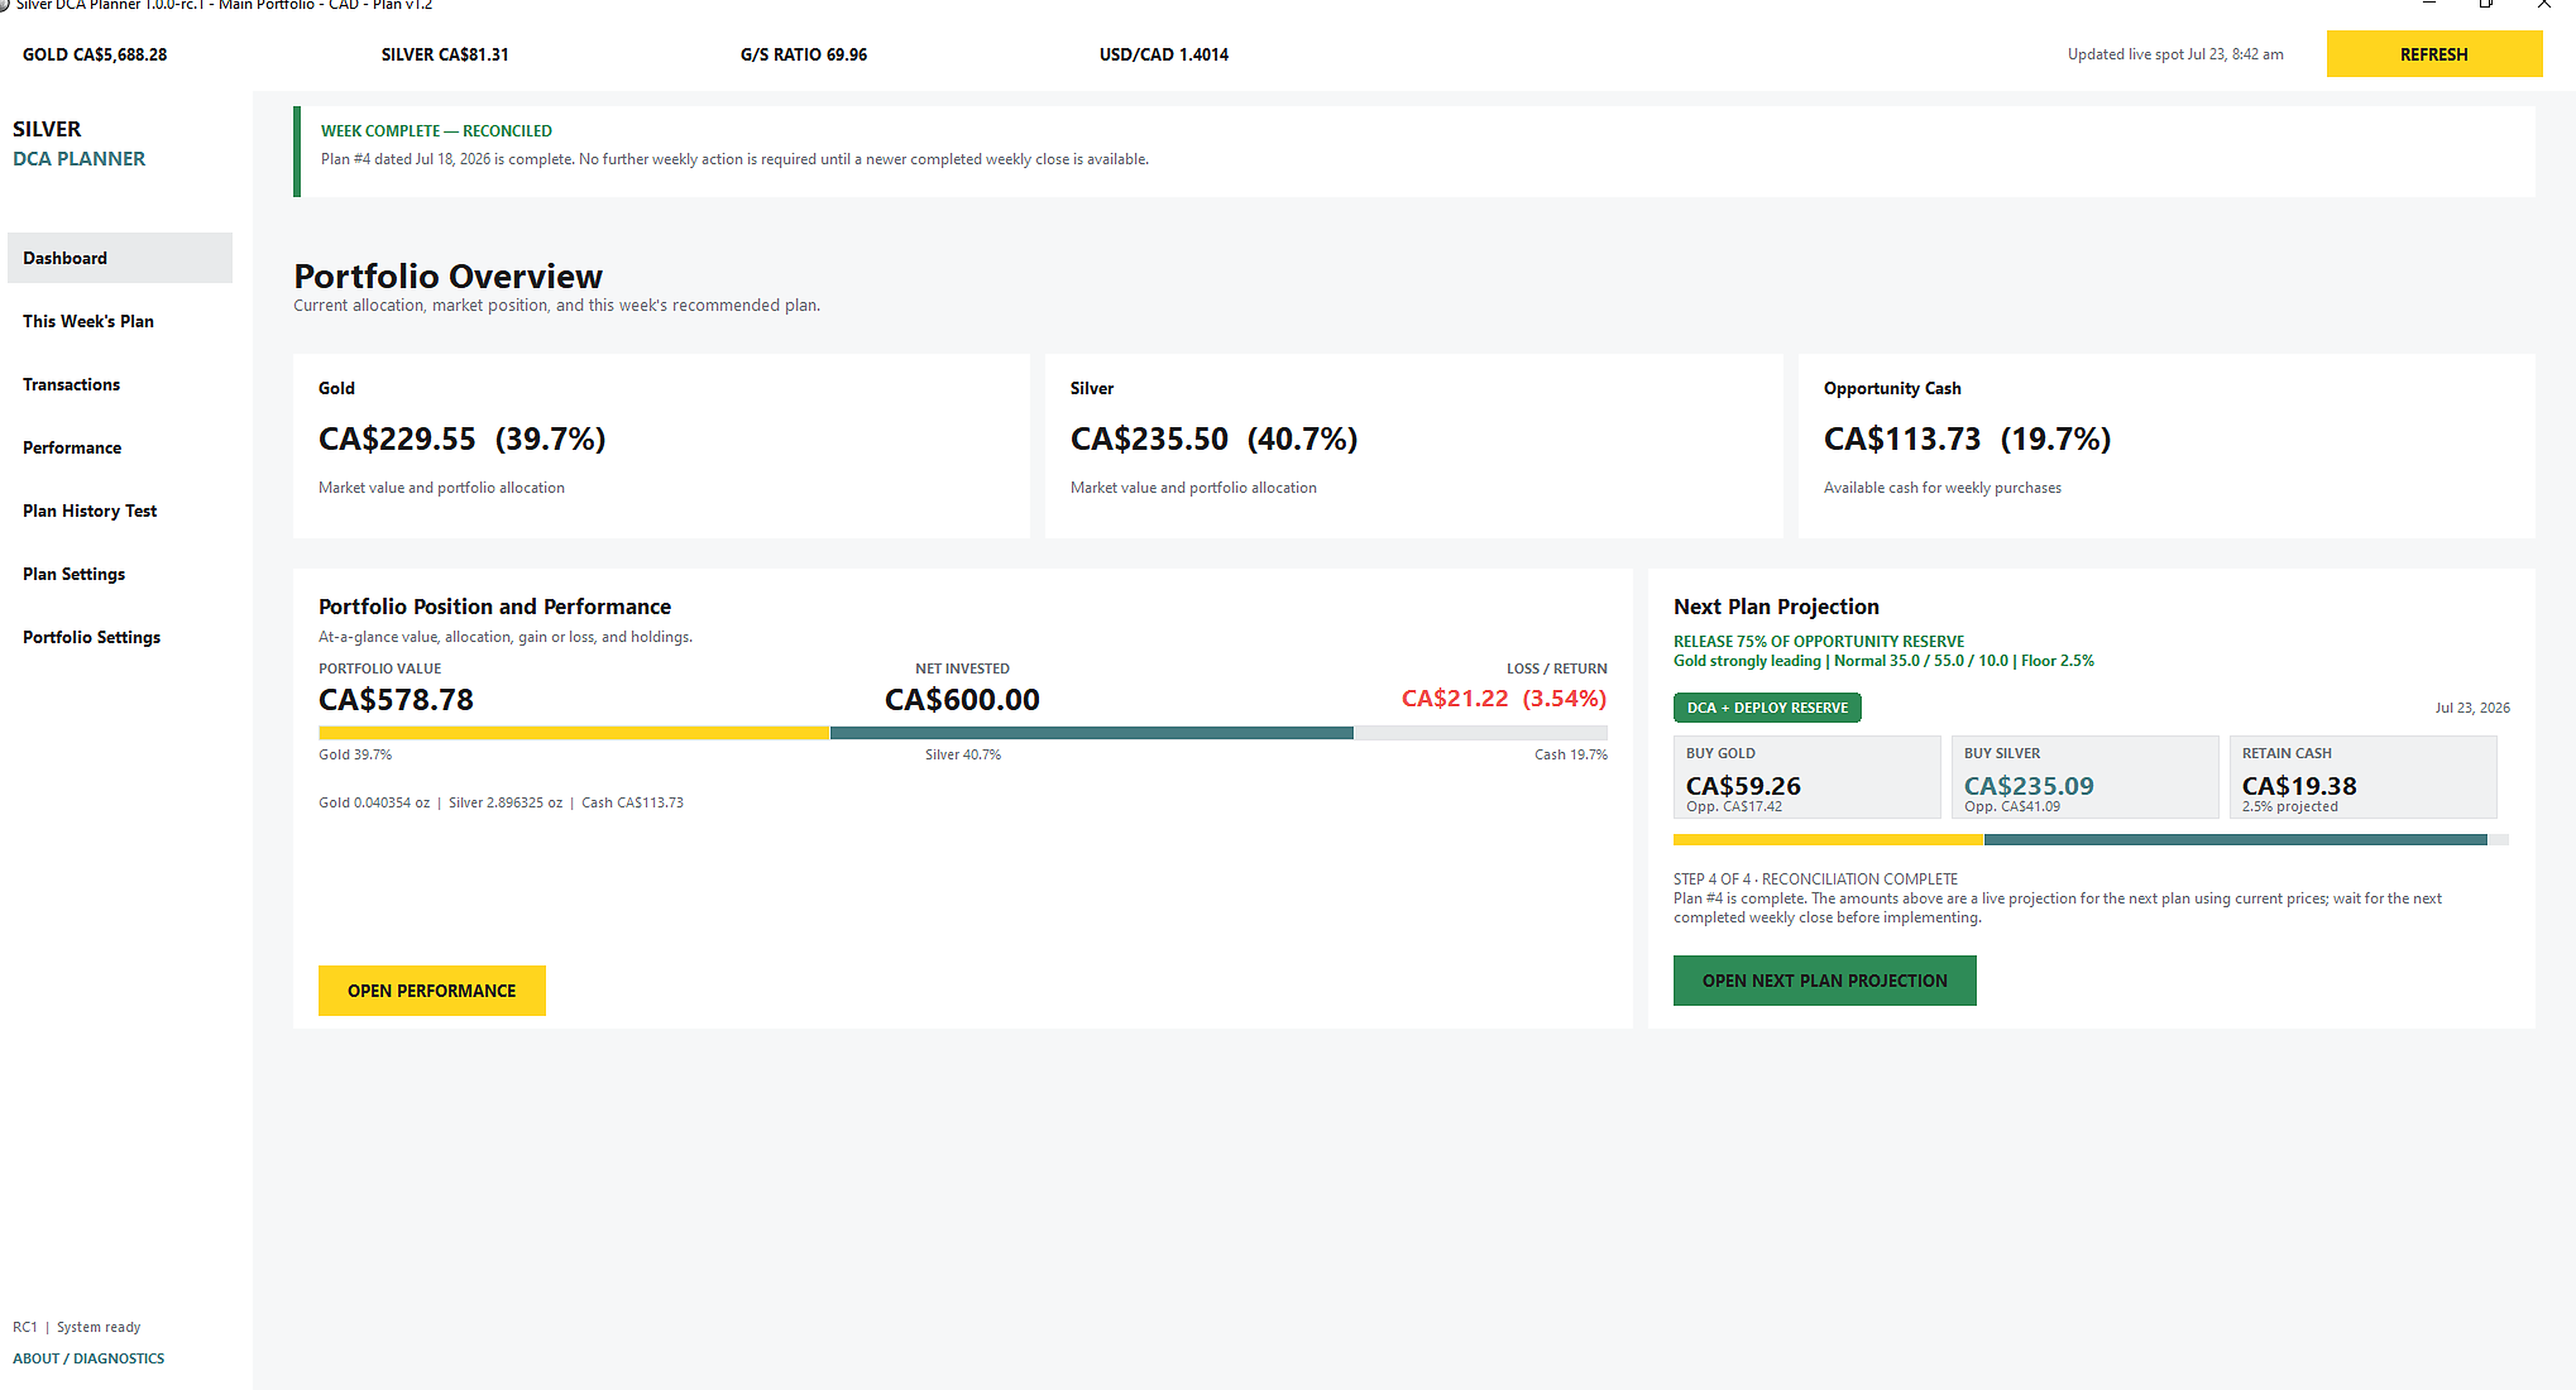Click STEP 4 OF 4 reconciliation status
2576x1390 pixels.
(1815, 879)
